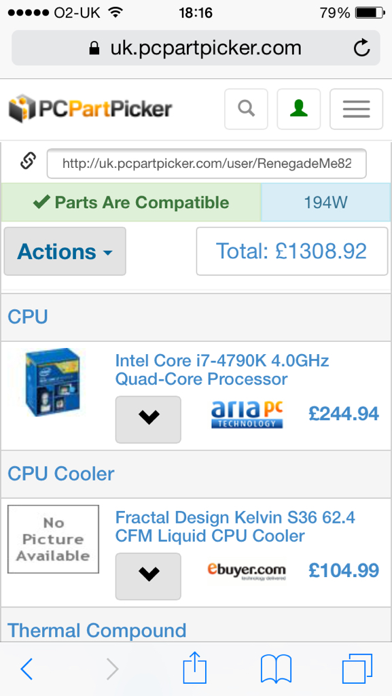The image size is (392, 696).
Task: Open the green user account icon
Action: pyautogui.click(x=299, y=109)
